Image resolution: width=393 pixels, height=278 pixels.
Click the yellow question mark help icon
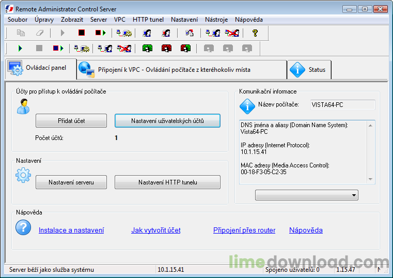pos(255,33)
